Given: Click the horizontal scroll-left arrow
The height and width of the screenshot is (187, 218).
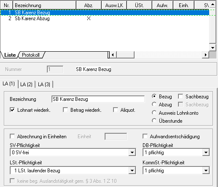Looking at the screenshot, I should pos(113,55).
